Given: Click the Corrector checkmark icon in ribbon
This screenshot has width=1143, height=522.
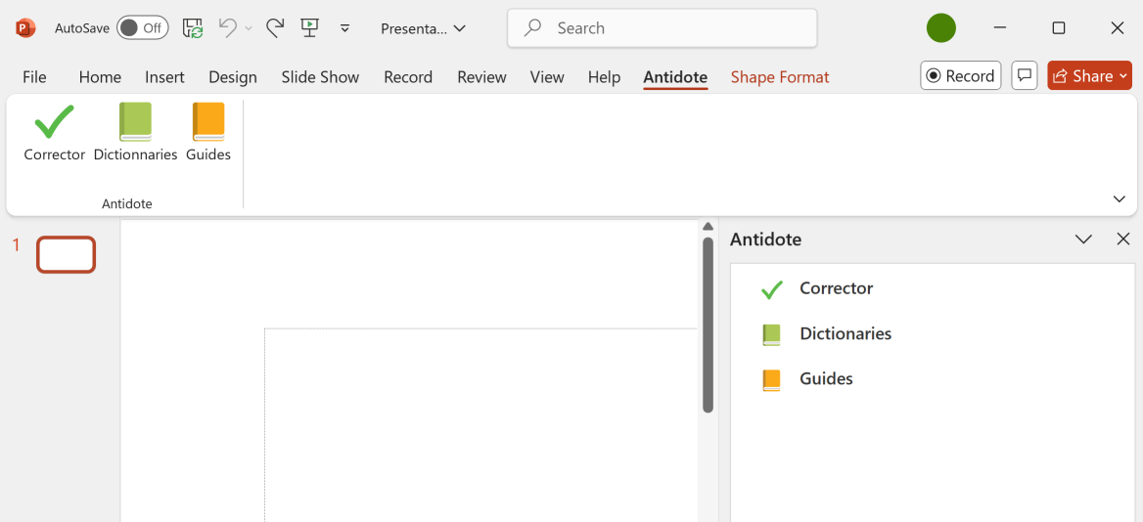Looking at the screenshot, I should click(55, 123).
